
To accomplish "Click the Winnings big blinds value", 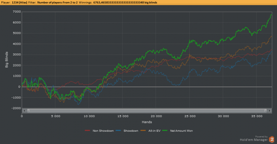I will pyautogui.click(x=125, y=2).
